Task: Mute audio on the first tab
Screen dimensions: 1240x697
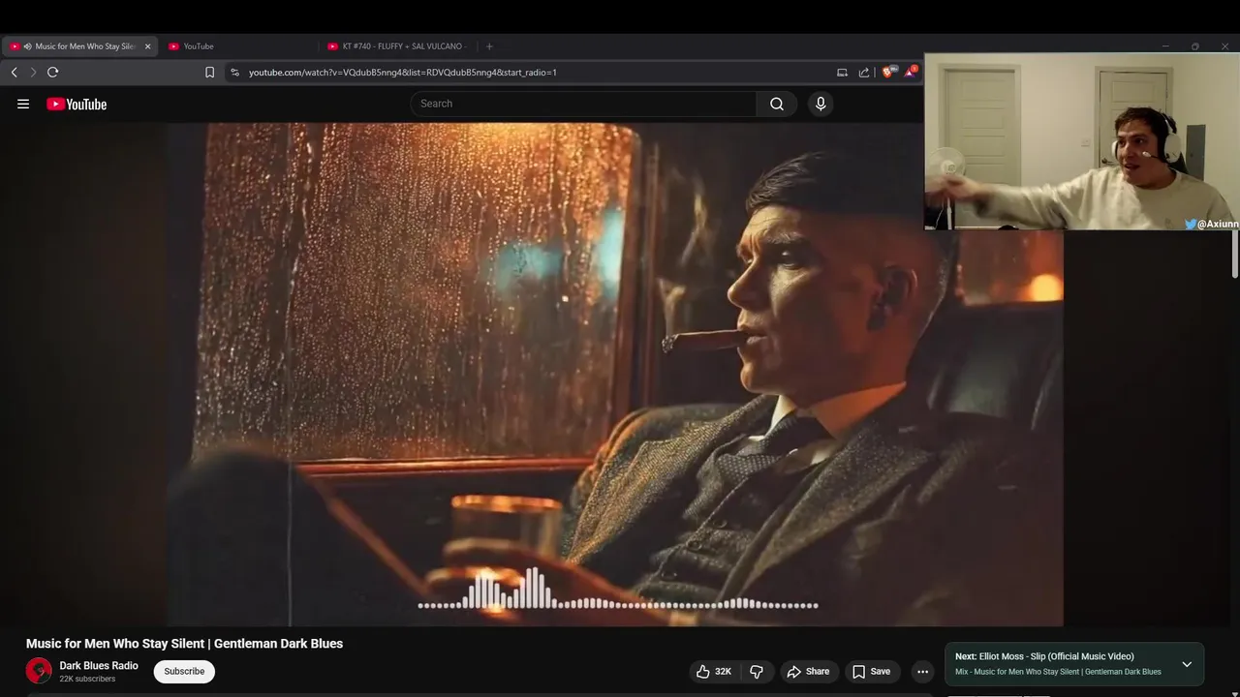Action: (x=28, y=46)
